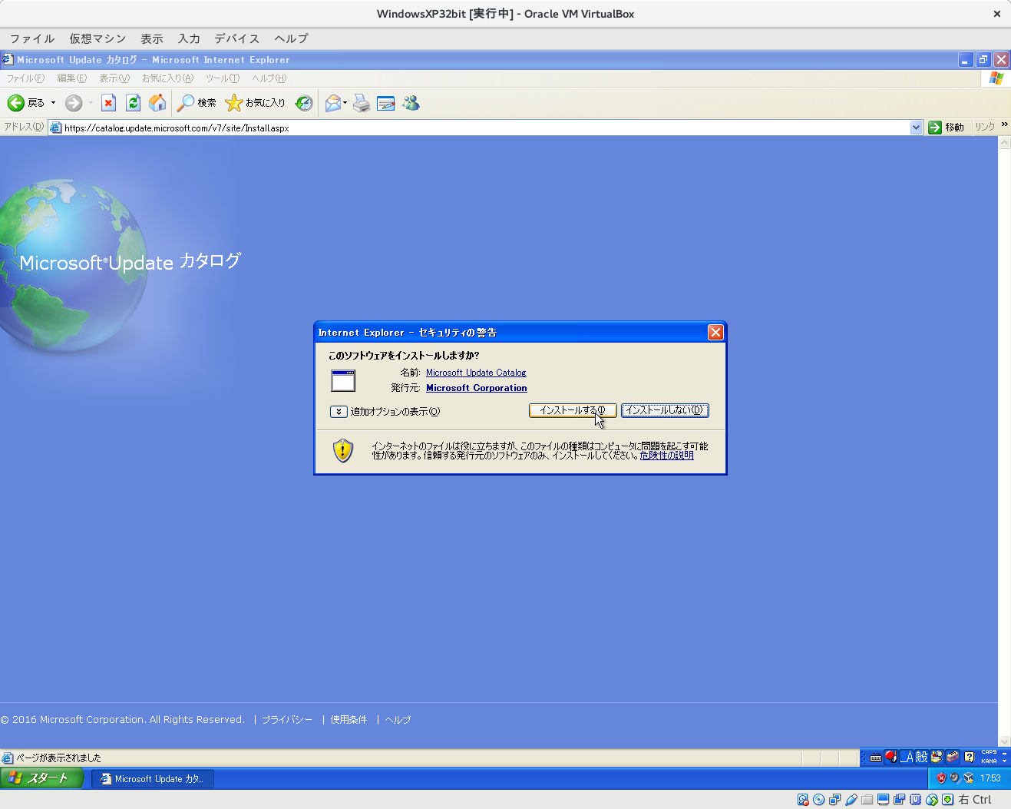Toggle KANA lock indicator on language bar
The width and height of the screenshot is (1011, 809).
pyautogui.click(x=989, y=761)
